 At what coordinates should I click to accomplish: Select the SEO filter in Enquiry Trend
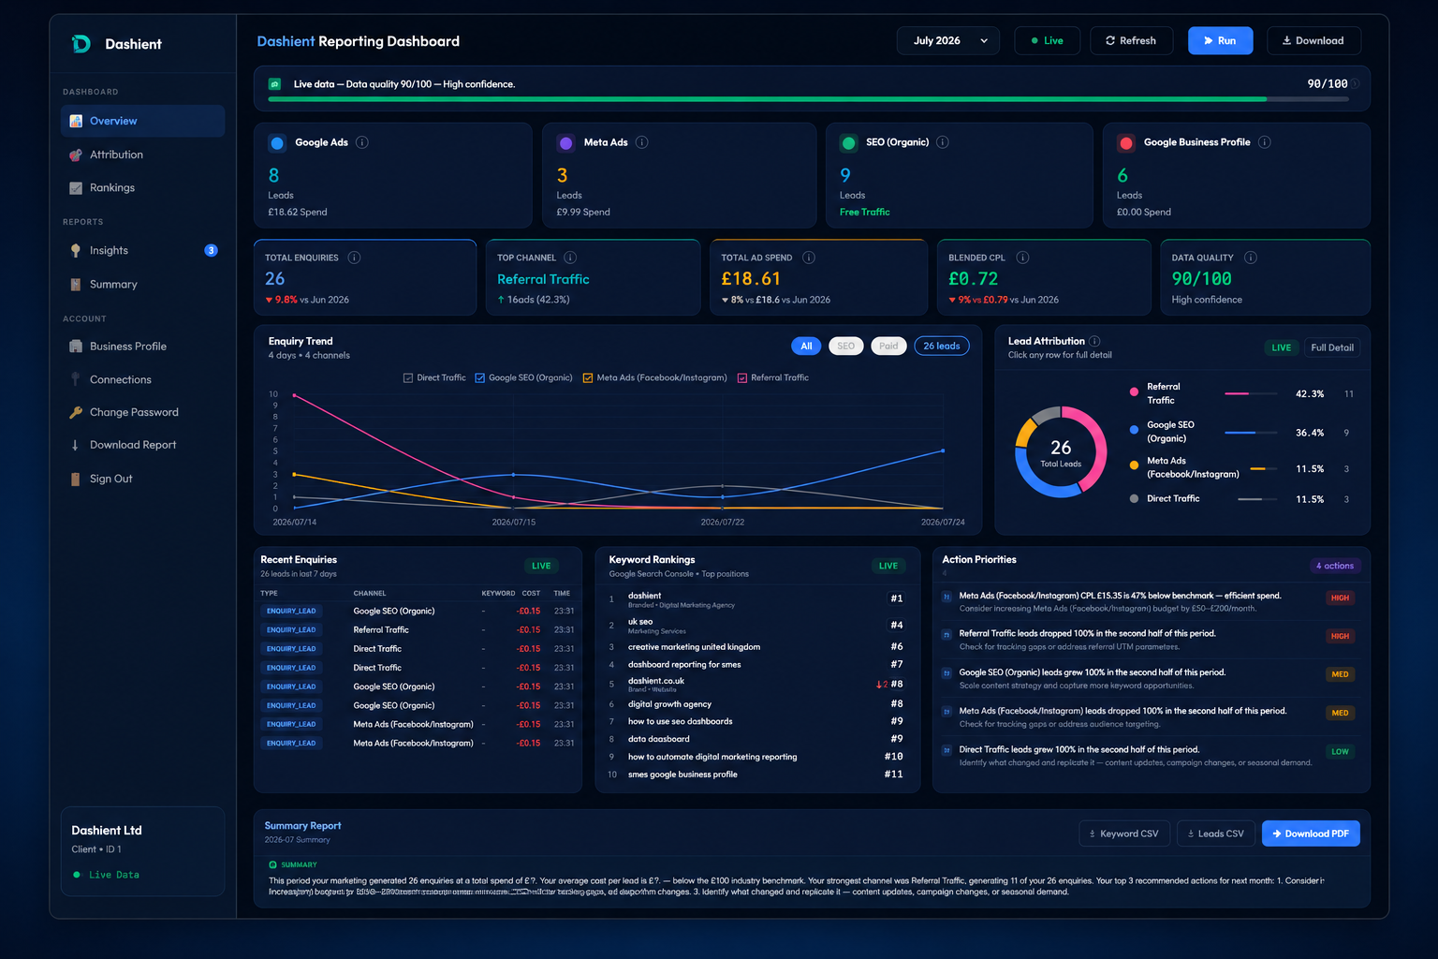click(846, 347)
